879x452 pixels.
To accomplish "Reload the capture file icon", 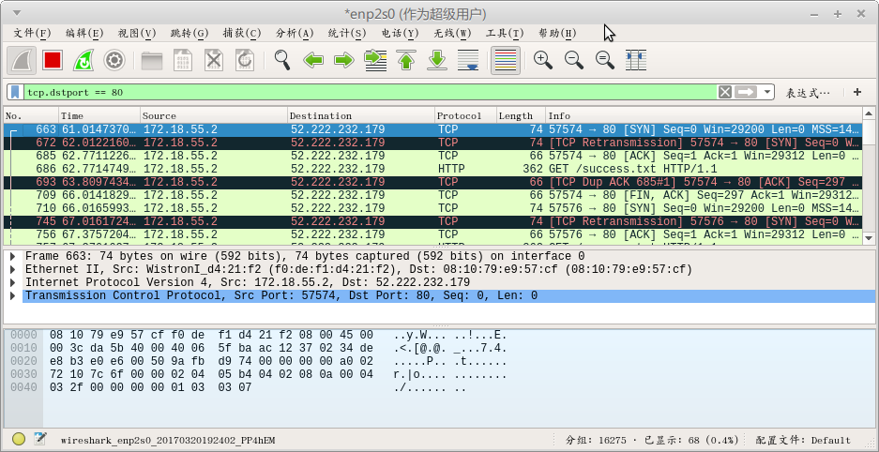I will point(245,60).
